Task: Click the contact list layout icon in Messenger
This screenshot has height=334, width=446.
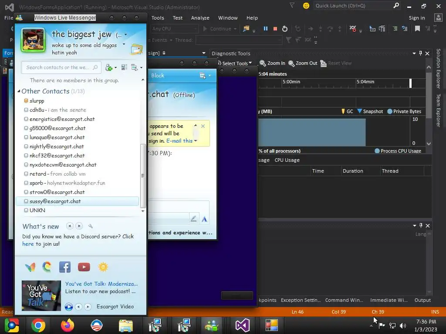Action: click(x=124, y=67)
